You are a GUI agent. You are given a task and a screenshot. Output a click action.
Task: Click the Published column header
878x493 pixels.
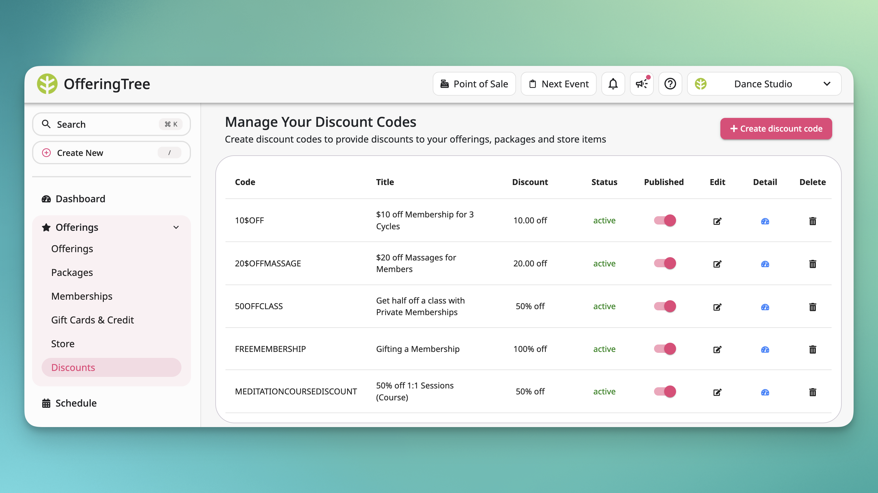(x=664, y=182)
